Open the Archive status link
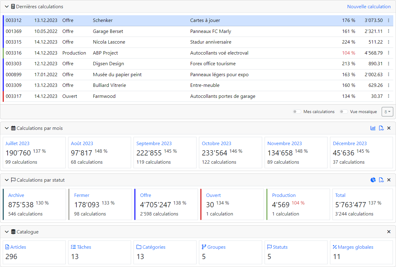Viewport: 396px width, 267px height. [x=16, y=195]
